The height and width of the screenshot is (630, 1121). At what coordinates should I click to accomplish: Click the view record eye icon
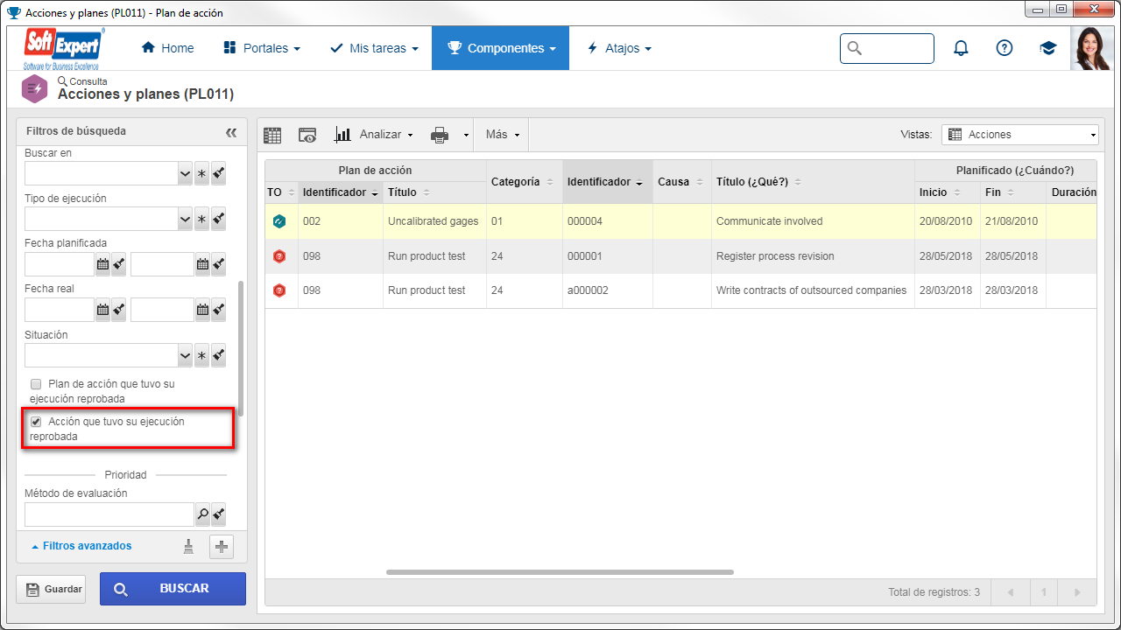coord(307,135)
